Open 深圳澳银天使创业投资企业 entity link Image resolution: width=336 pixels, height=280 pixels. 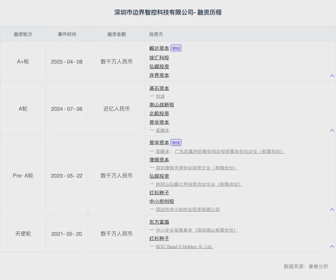(197, 167)
